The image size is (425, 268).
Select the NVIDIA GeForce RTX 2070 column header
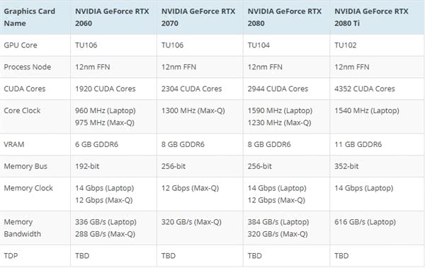click(x=198, y=18)
